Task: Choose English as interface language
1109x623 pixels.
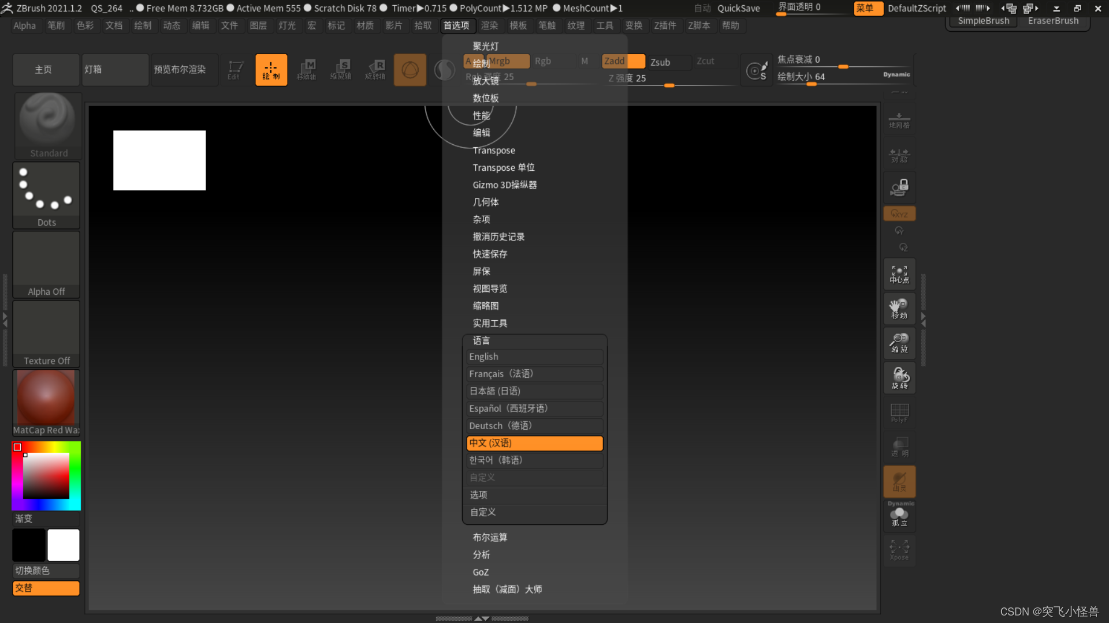Action: 534,357
